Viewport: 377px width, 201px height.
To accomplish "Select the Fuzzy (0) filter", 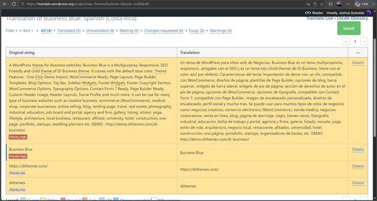I will 196,31.
